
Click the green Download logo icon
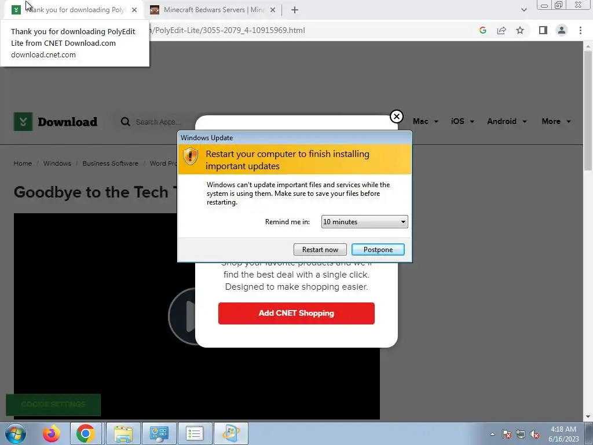click(x=23, y=122)
